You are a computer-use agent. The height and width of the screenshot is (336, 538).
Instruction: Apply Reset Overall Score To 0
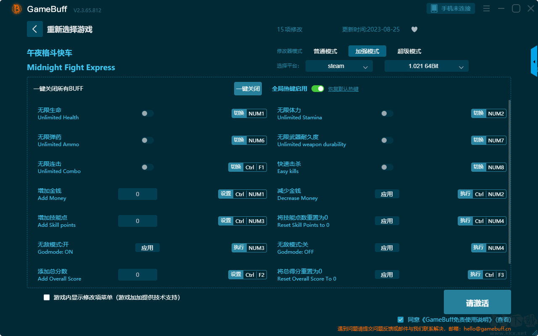pos(387,275)
